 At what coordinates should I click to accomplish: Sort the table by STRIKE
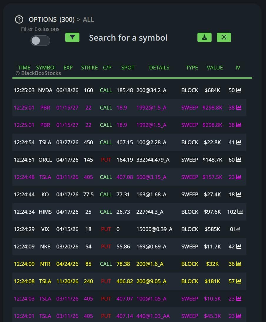(89, 67)
